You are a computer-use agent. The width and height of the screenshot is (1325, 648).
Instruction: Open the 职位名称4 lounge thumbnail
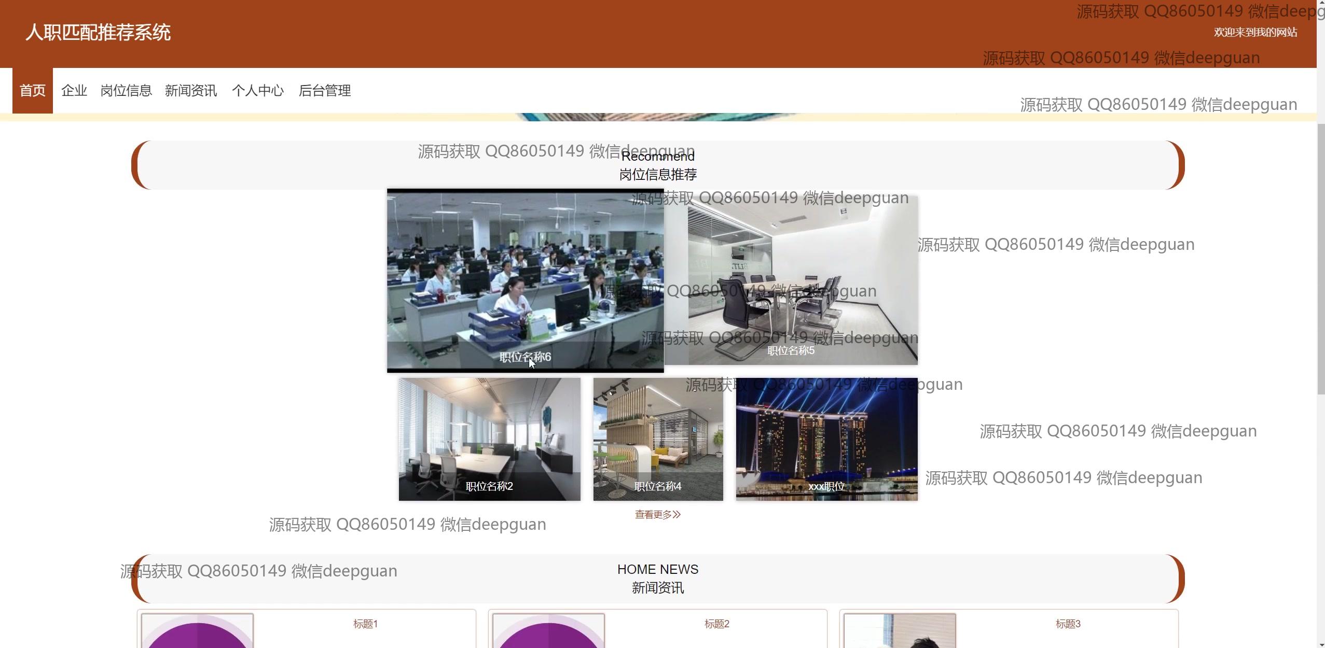coord(658,439)
